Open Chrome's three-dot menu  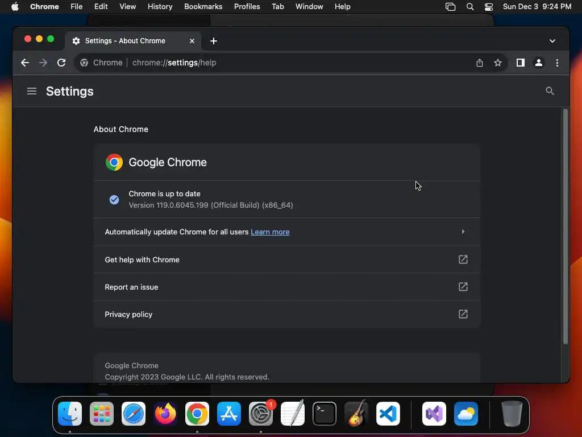(x=557, y=63)
